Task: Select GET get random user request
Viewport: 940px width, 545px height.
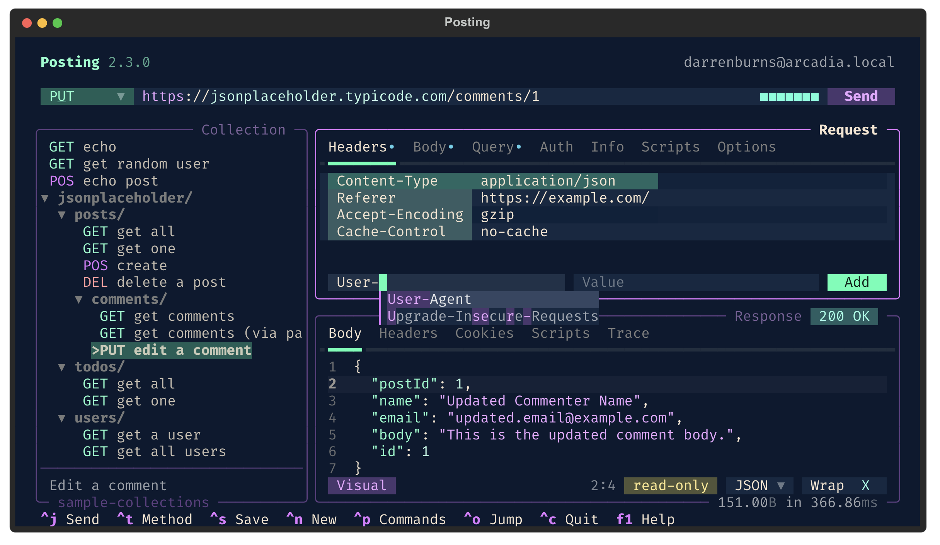Action: (x=129, y=164)
